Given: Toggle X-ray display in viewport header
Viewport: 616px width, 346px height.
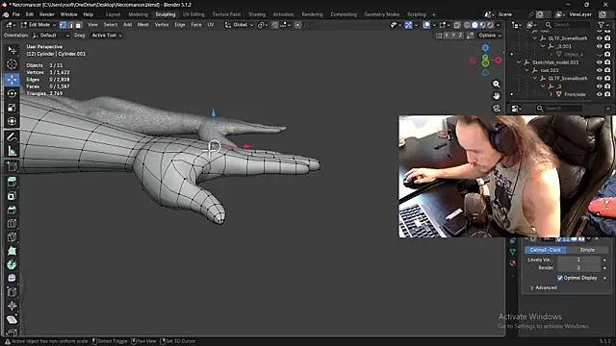Looking at the screenshot, I should [457, 25].
